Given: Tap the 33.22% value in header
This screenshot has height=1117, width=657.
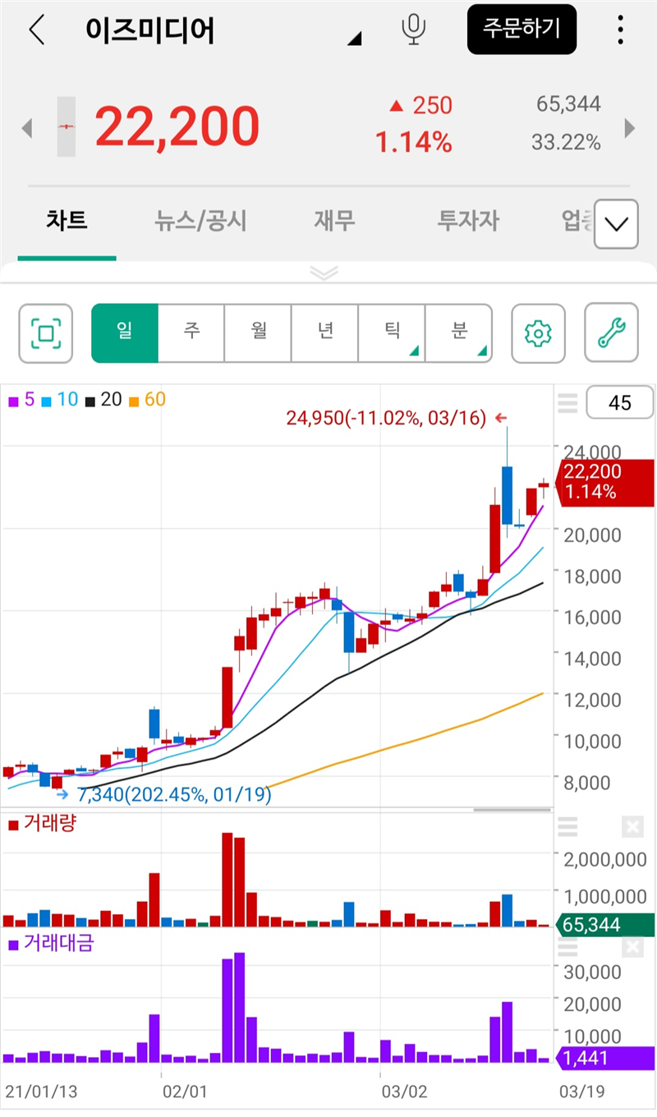Looking at the screenshot, I should 566,142.
